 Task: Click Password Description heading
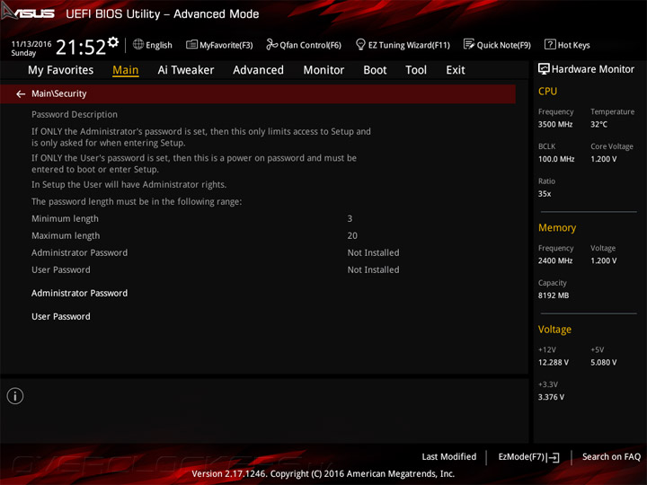pos(75,115)
